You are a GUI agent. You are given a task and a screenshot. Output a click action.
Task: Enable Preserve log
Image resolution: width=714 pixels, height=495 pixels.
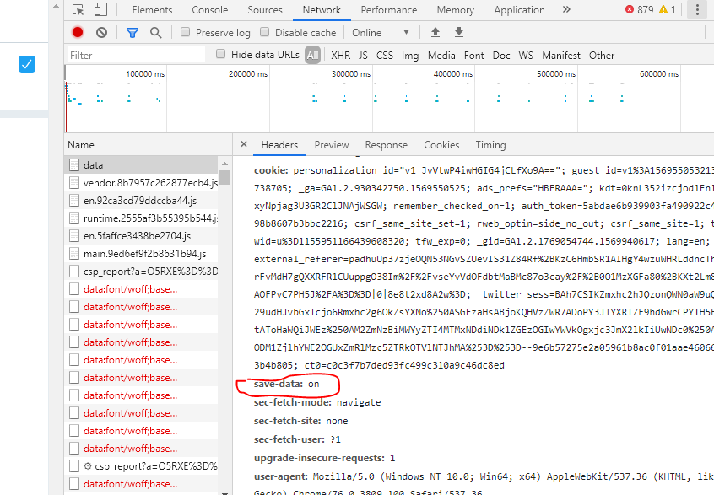pos(185,31)
